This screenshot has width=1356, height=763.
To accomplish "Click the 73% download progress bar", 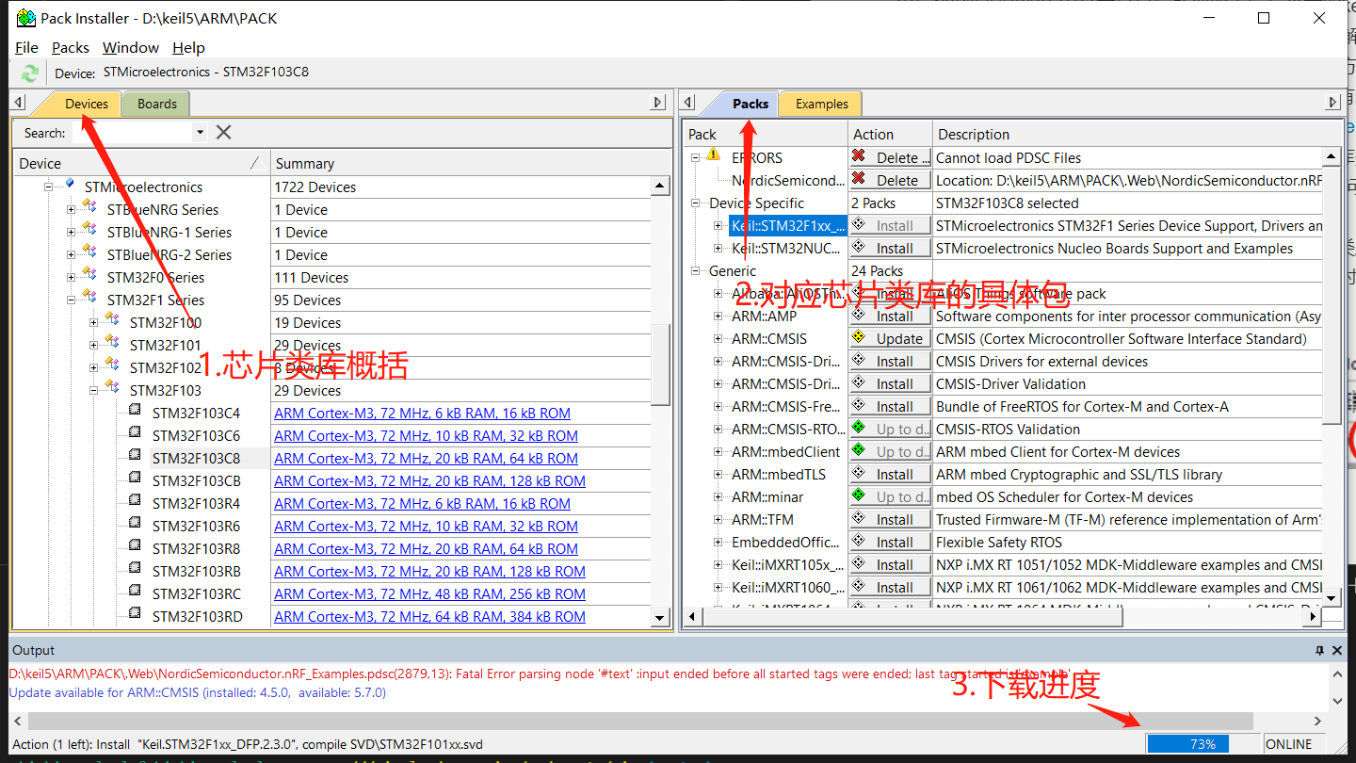I will [x=1202, y=744].
